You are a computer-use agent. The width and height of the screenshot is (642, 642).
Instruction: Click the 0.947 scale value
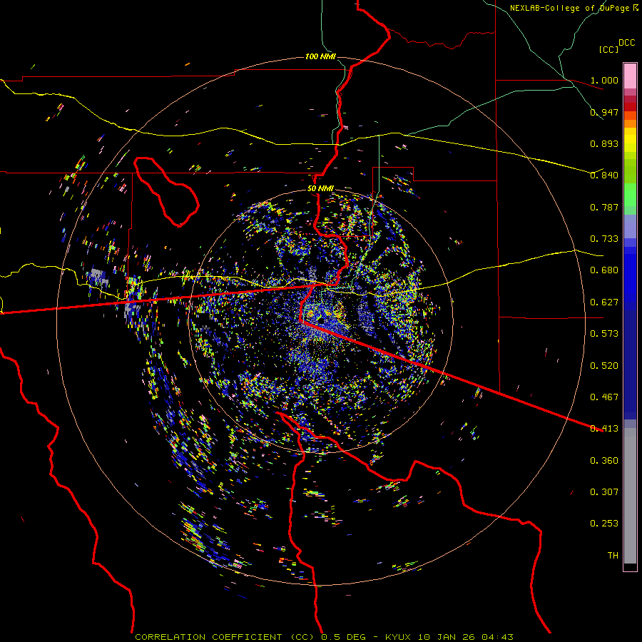pos(604,112)
